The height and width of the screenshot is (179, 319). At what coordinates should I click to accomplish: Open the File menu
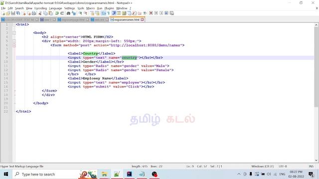(3, 8)
